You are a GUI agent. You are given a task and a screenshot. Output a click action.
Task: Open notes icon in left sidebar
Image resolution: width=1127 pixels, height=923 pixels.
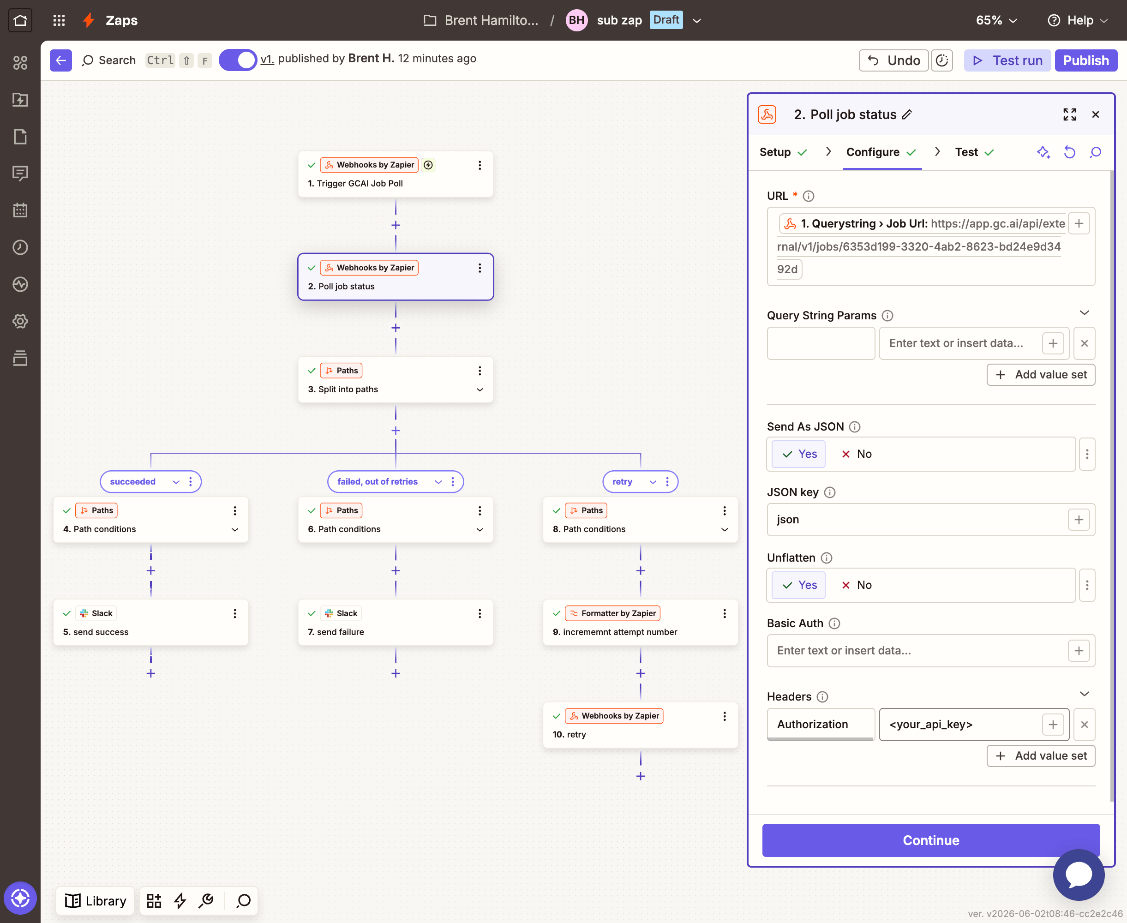[x=20, y=174]
